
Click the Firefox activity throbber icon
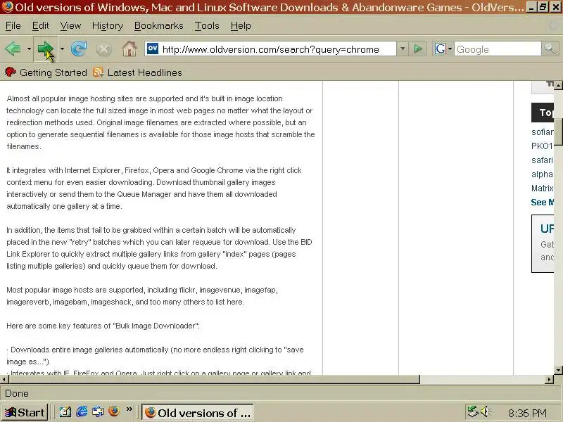(555, 26)
